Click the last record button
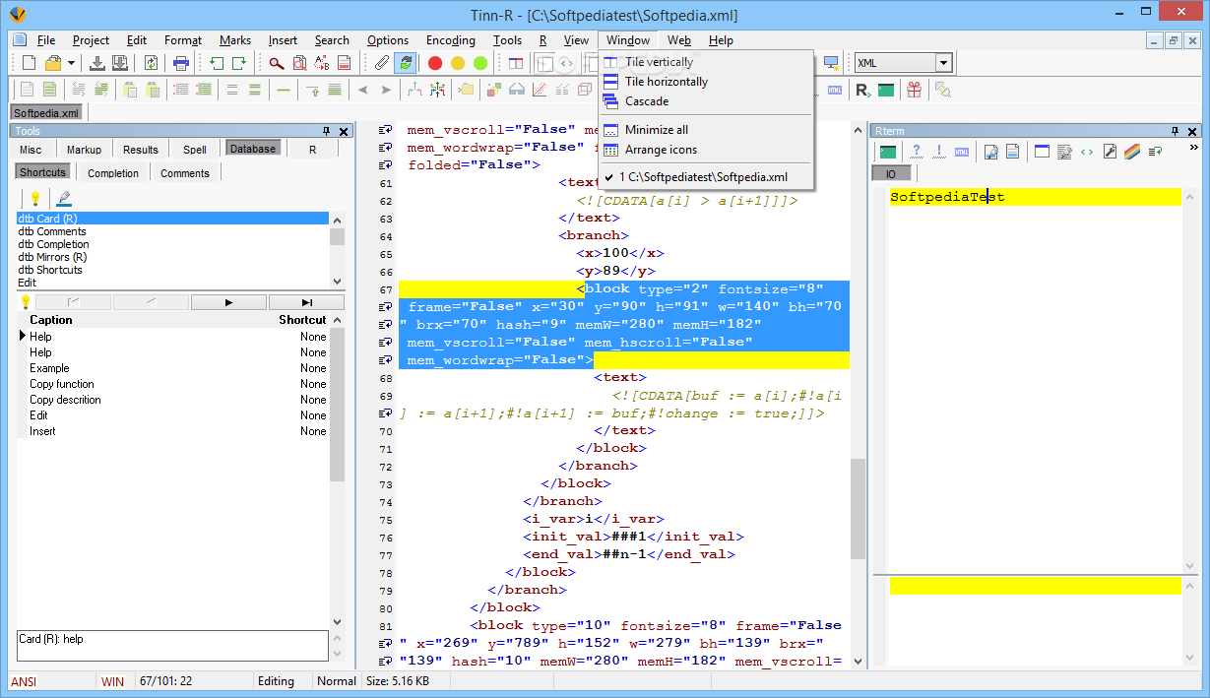The height and width of the screenshot is (698, 1210). pos(307,302)
